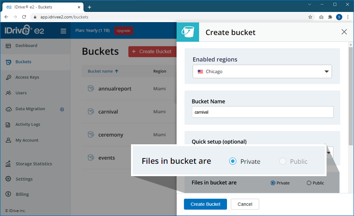The image size is (354, 216).
Task: Open the Dashboard menu item
Action: (x=26, y=46)
